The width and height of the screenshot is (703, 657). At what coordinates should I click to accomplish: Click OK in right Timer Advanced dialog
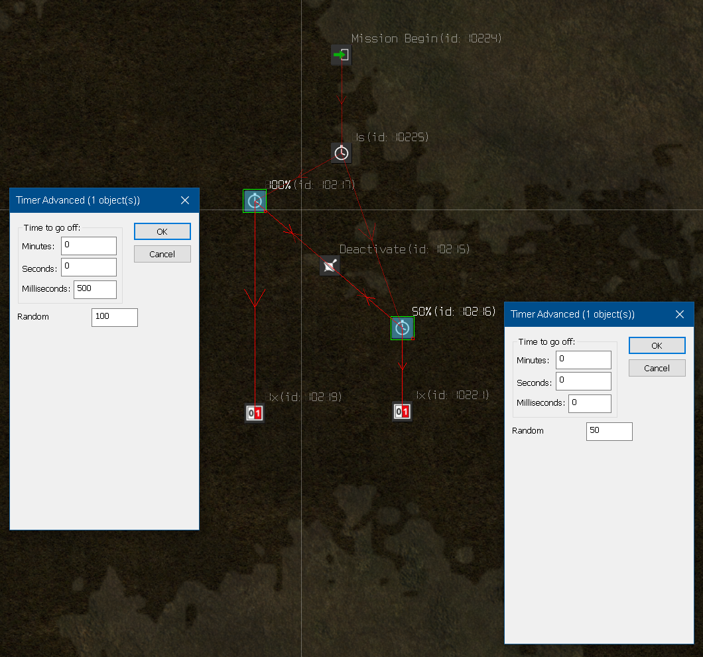coord(657,345)
